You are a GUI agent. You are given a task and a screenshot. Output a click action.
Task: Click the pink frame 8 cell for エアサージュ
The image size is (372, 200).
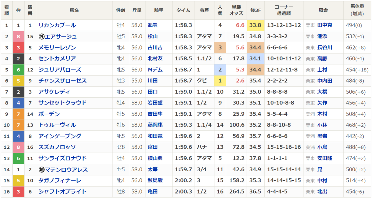click(x=18, y=36)
